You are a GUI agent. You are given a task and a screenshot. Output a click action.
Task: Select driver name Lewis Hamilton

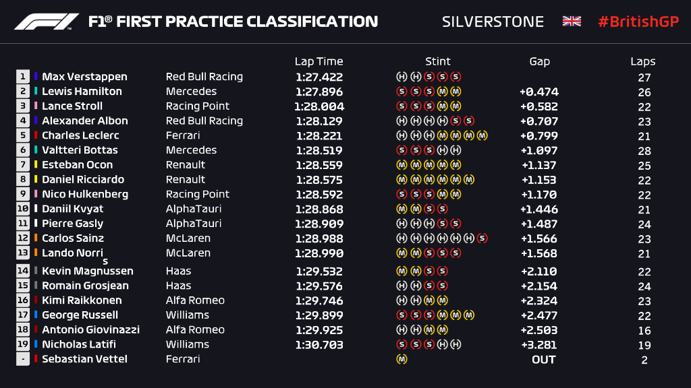82,92
